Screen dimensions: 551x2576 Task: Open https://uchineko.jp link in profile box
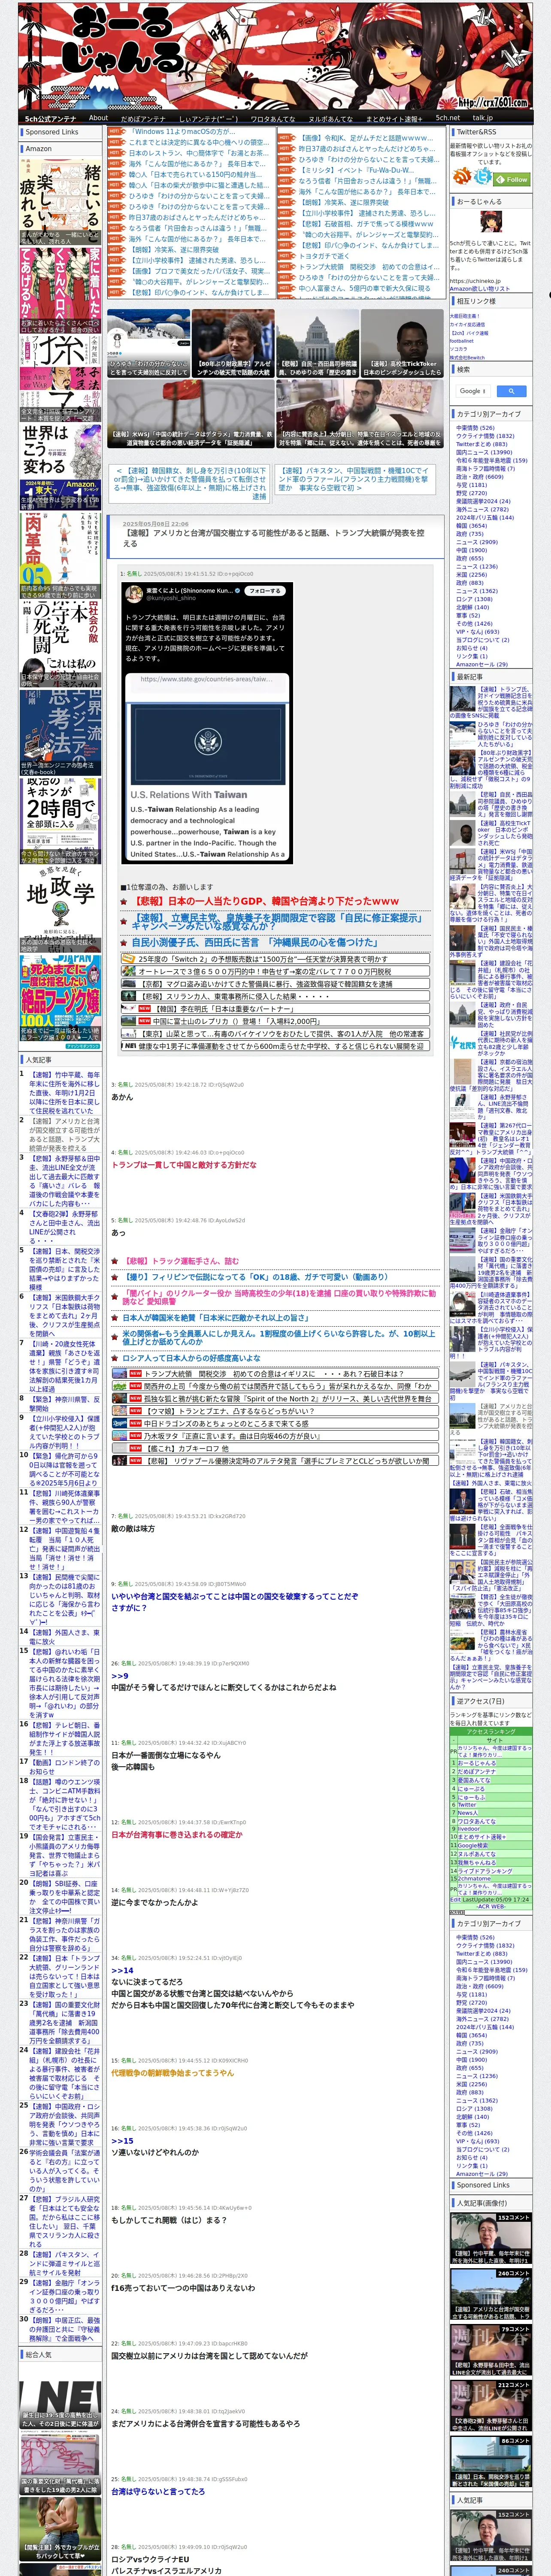tap(475, 281)
